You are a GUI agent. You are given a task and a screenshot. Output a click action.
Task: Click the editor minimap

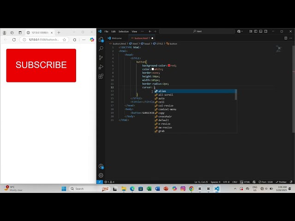pos(278,49)
